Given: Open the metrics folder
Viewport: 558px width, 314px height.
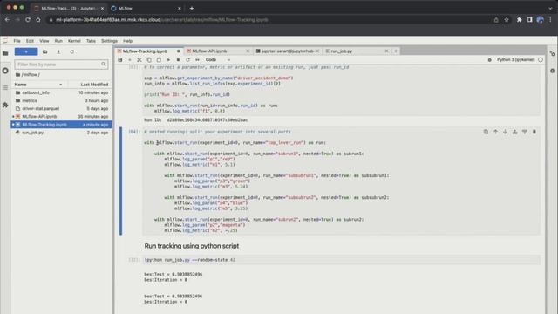Looking at the screenshot, I should point(61,101).
